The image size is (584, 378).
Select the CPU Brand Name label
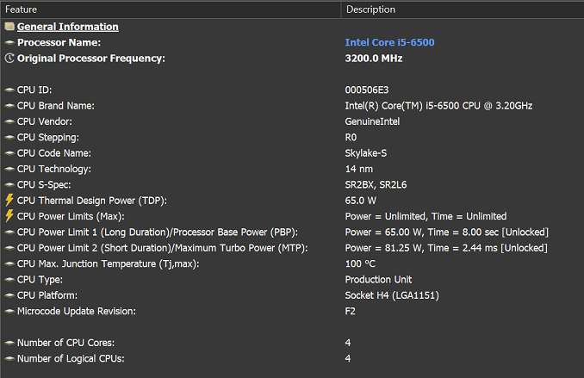[55, 106]
